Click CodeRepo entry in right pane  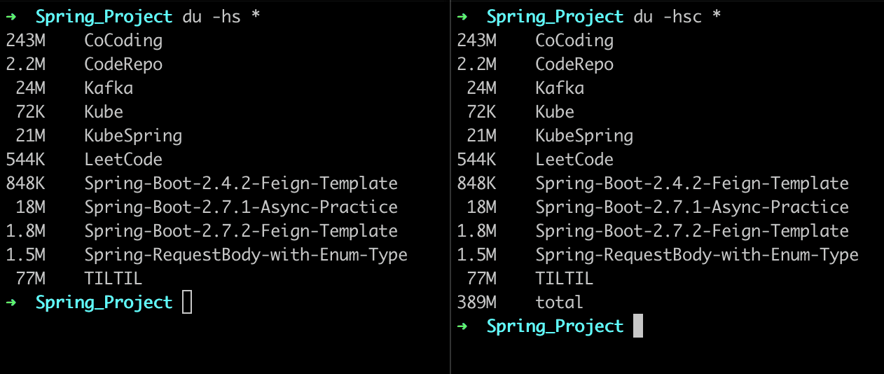574,64
